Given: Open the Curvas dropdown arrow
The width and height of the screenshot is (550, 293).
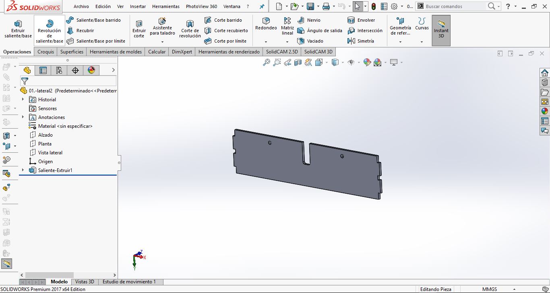Looking at the screenshot, I should pos(422,42).
